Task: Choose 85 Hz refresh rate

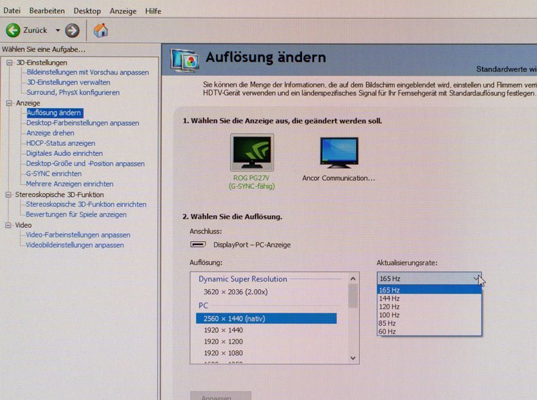Action: [x=429, y=323]
